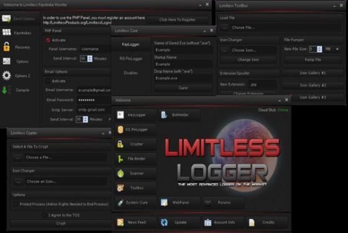This screenshot has width=348, height=233.
Task: Click the Update refresh icon
Action: [x=164, y=222]
